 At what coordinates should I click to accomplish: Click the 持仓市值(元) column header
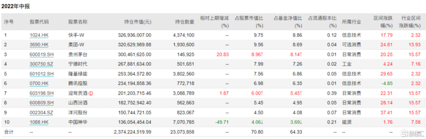click(138, 22)
